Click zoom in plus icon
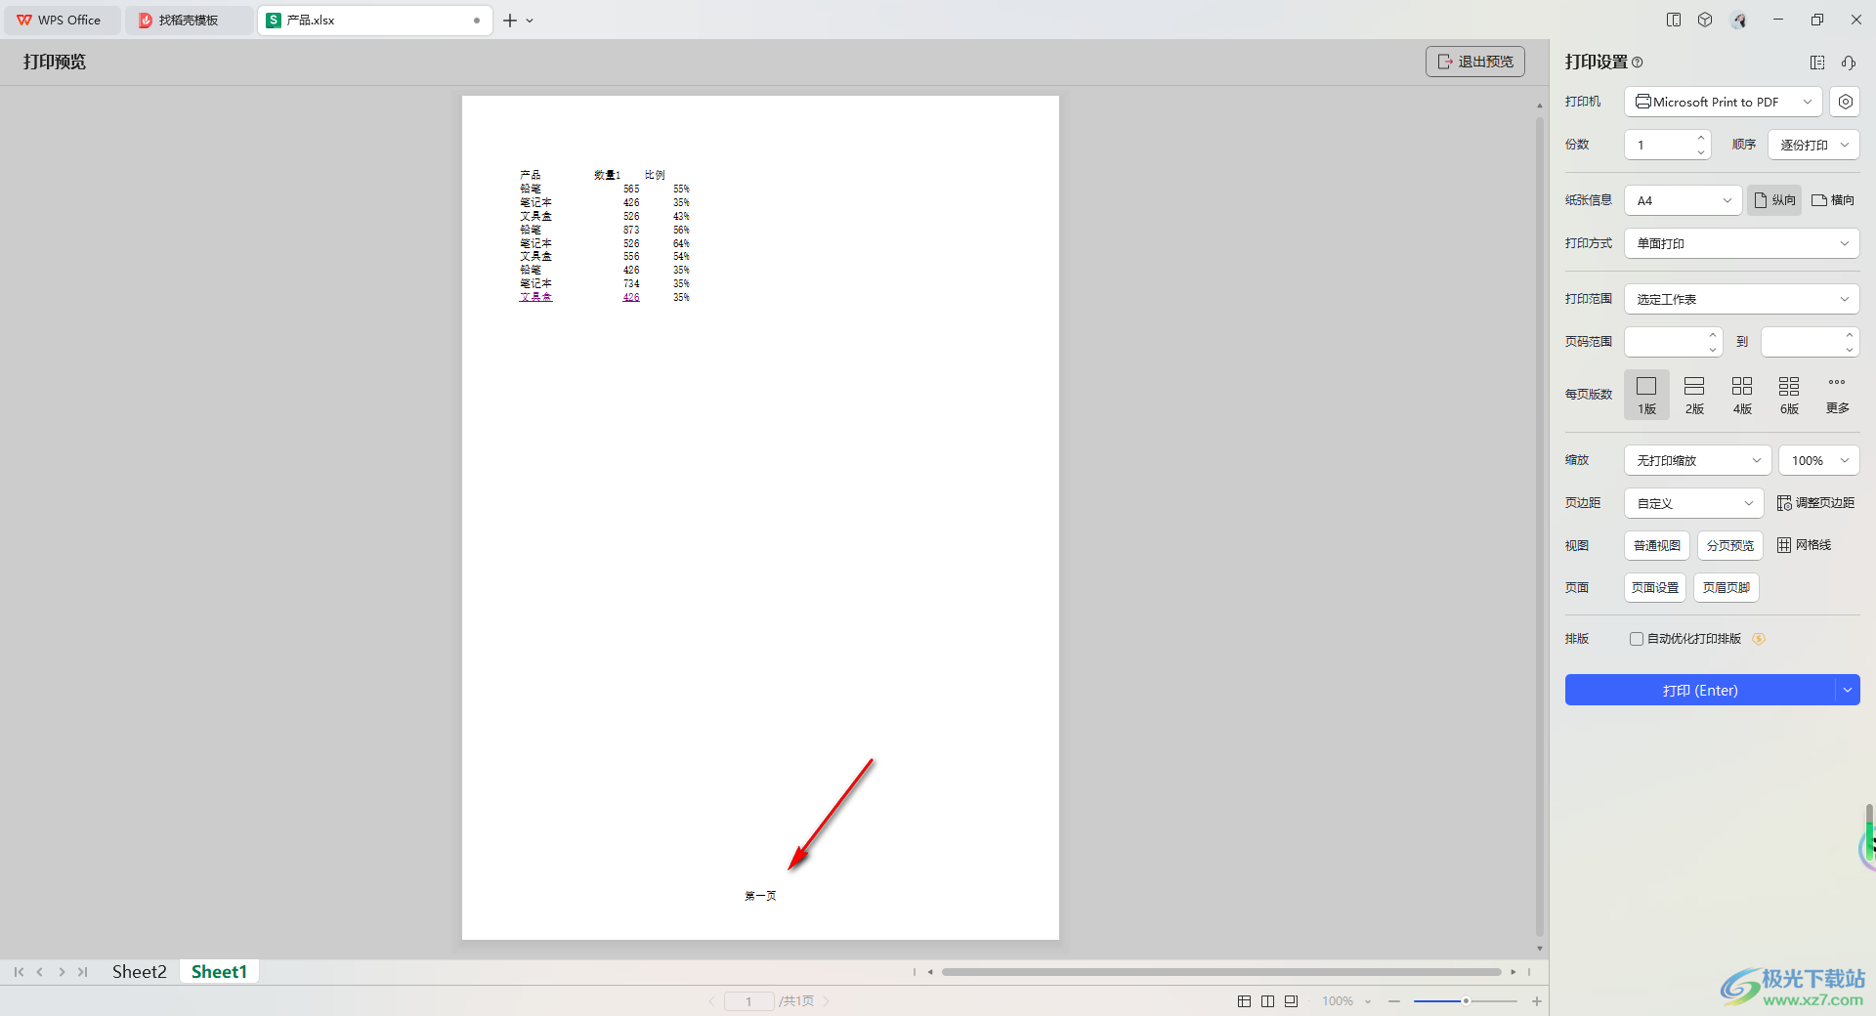The width and height of the screenshot is (1876, 1016). tap(1537, 1001)
